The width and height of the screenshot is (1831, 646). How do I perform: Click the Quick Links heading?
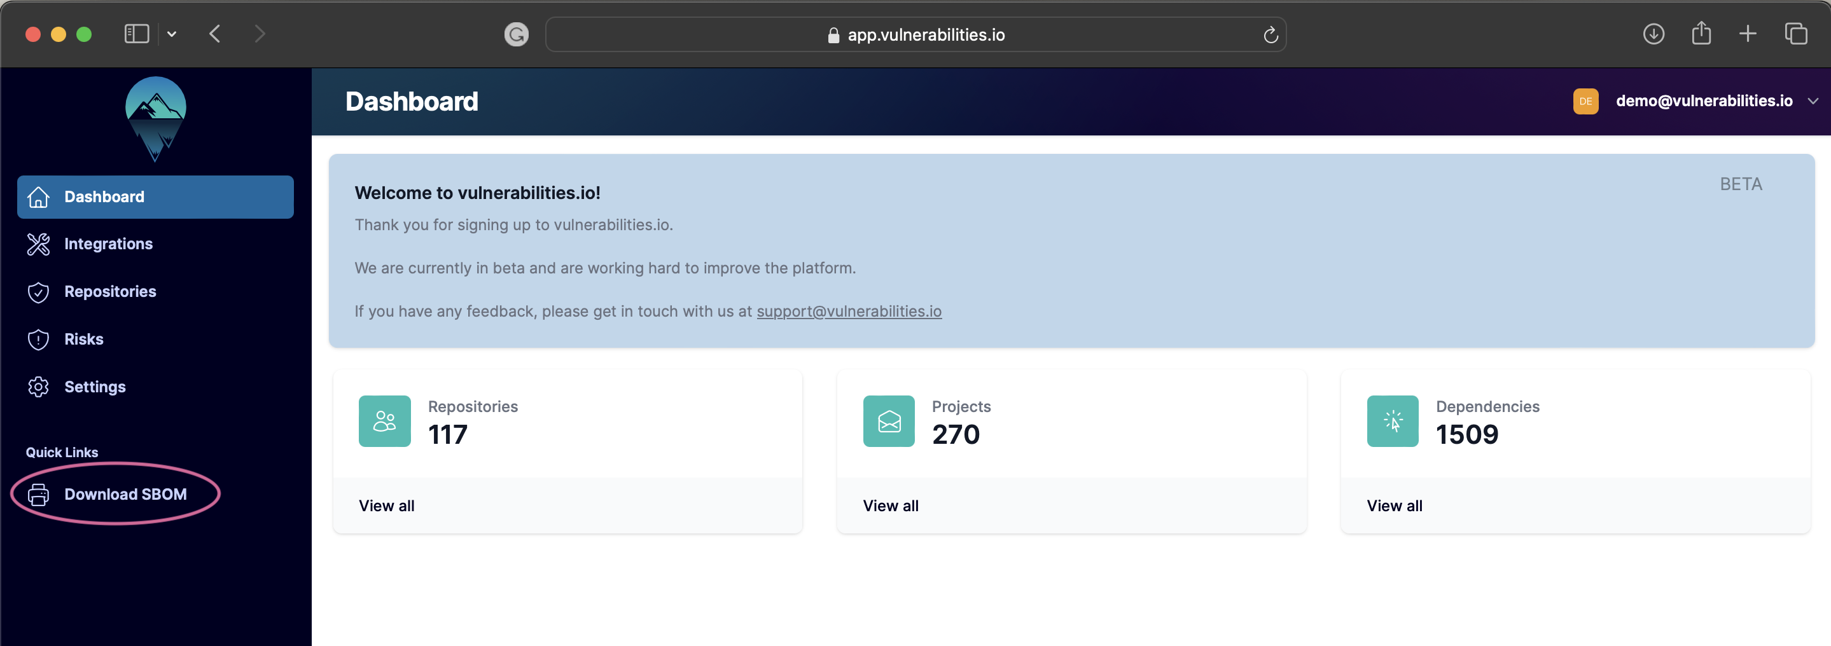[62, 453]
